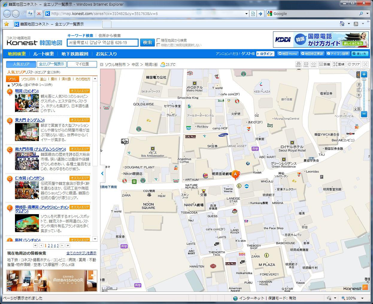Viewport: 373px width, 304px height.
Task: Click the 南大門市場 thumbnail image
Action: [27, 161]
